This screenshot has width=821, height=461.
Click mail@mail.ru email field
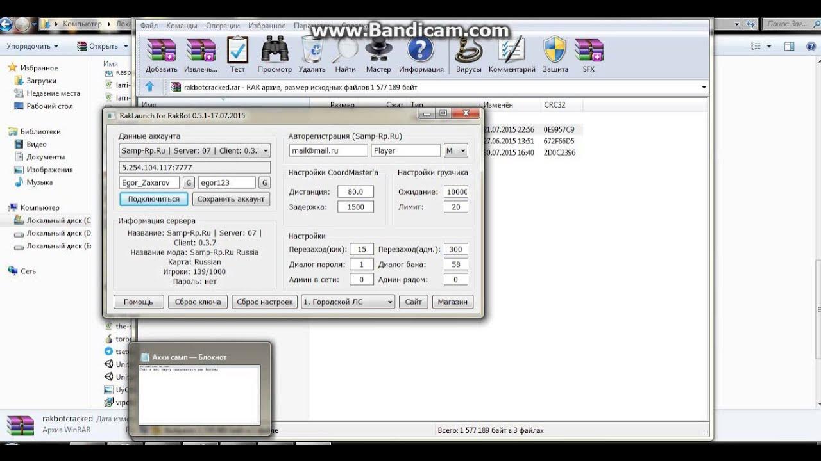point(328,150)
